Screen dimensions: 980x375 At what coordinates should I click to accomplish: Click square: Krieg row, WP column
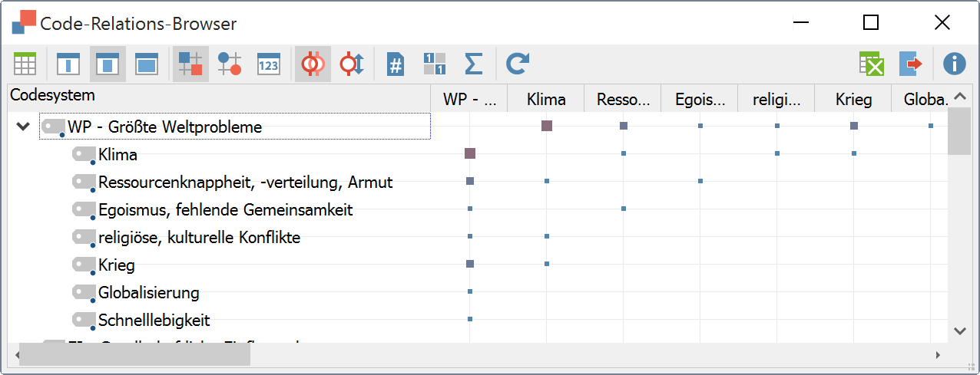click(470, 264)
